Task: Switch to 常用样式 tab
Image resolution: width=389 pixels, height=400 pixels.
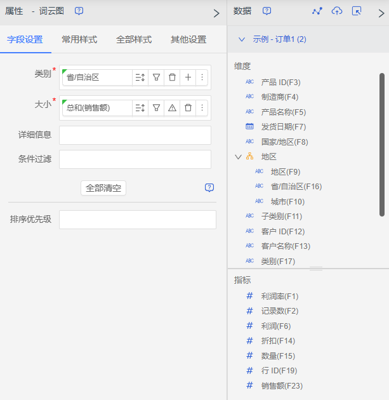Action: (x=79, y=39)
